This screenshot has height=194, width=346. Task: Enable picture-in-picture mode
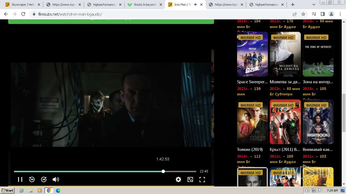tap(190, 179)
